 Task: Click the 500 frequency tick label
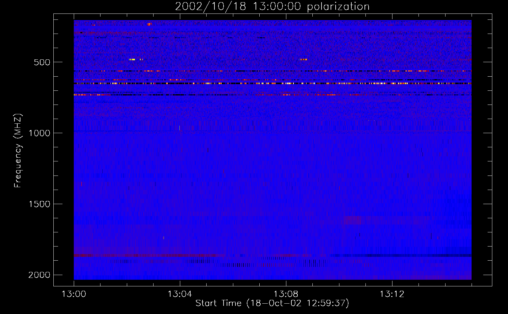(x=42, y=62)
